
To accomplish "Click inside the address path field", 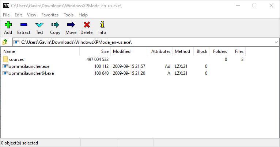I will pyautogui.click(x=146, y=42).
